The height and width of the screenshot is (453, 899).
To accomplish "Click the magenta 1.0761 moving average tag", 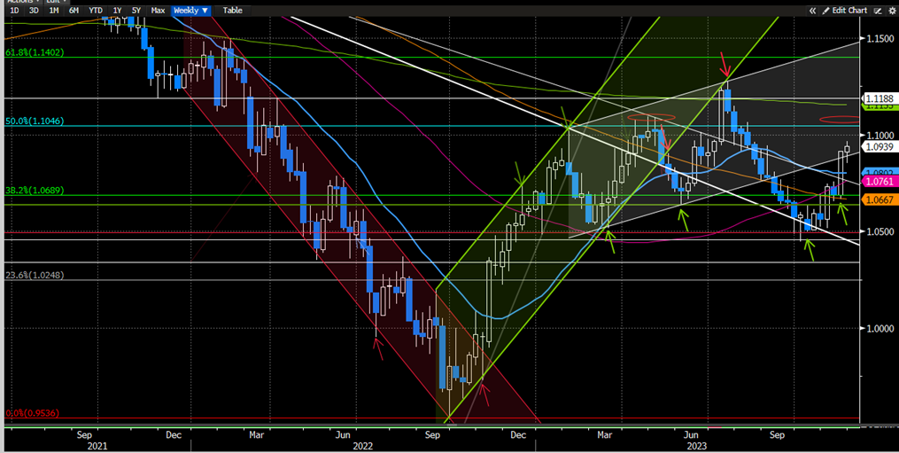I will (x=879, y=182).
